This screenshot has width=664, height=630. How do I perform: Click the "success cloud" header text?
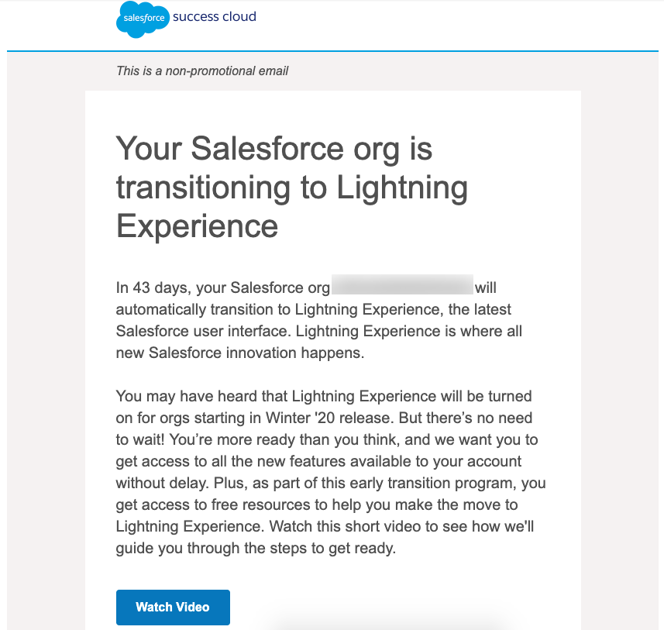[x=215, y=16]
